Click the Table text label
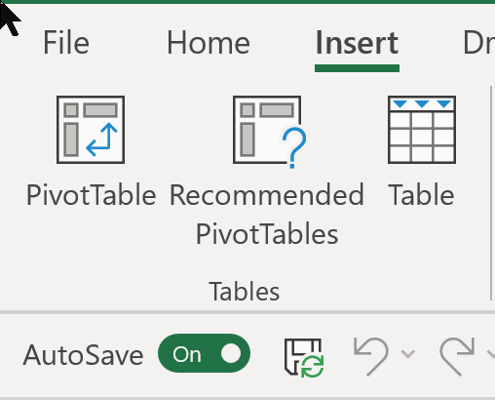 pos(421,195)
